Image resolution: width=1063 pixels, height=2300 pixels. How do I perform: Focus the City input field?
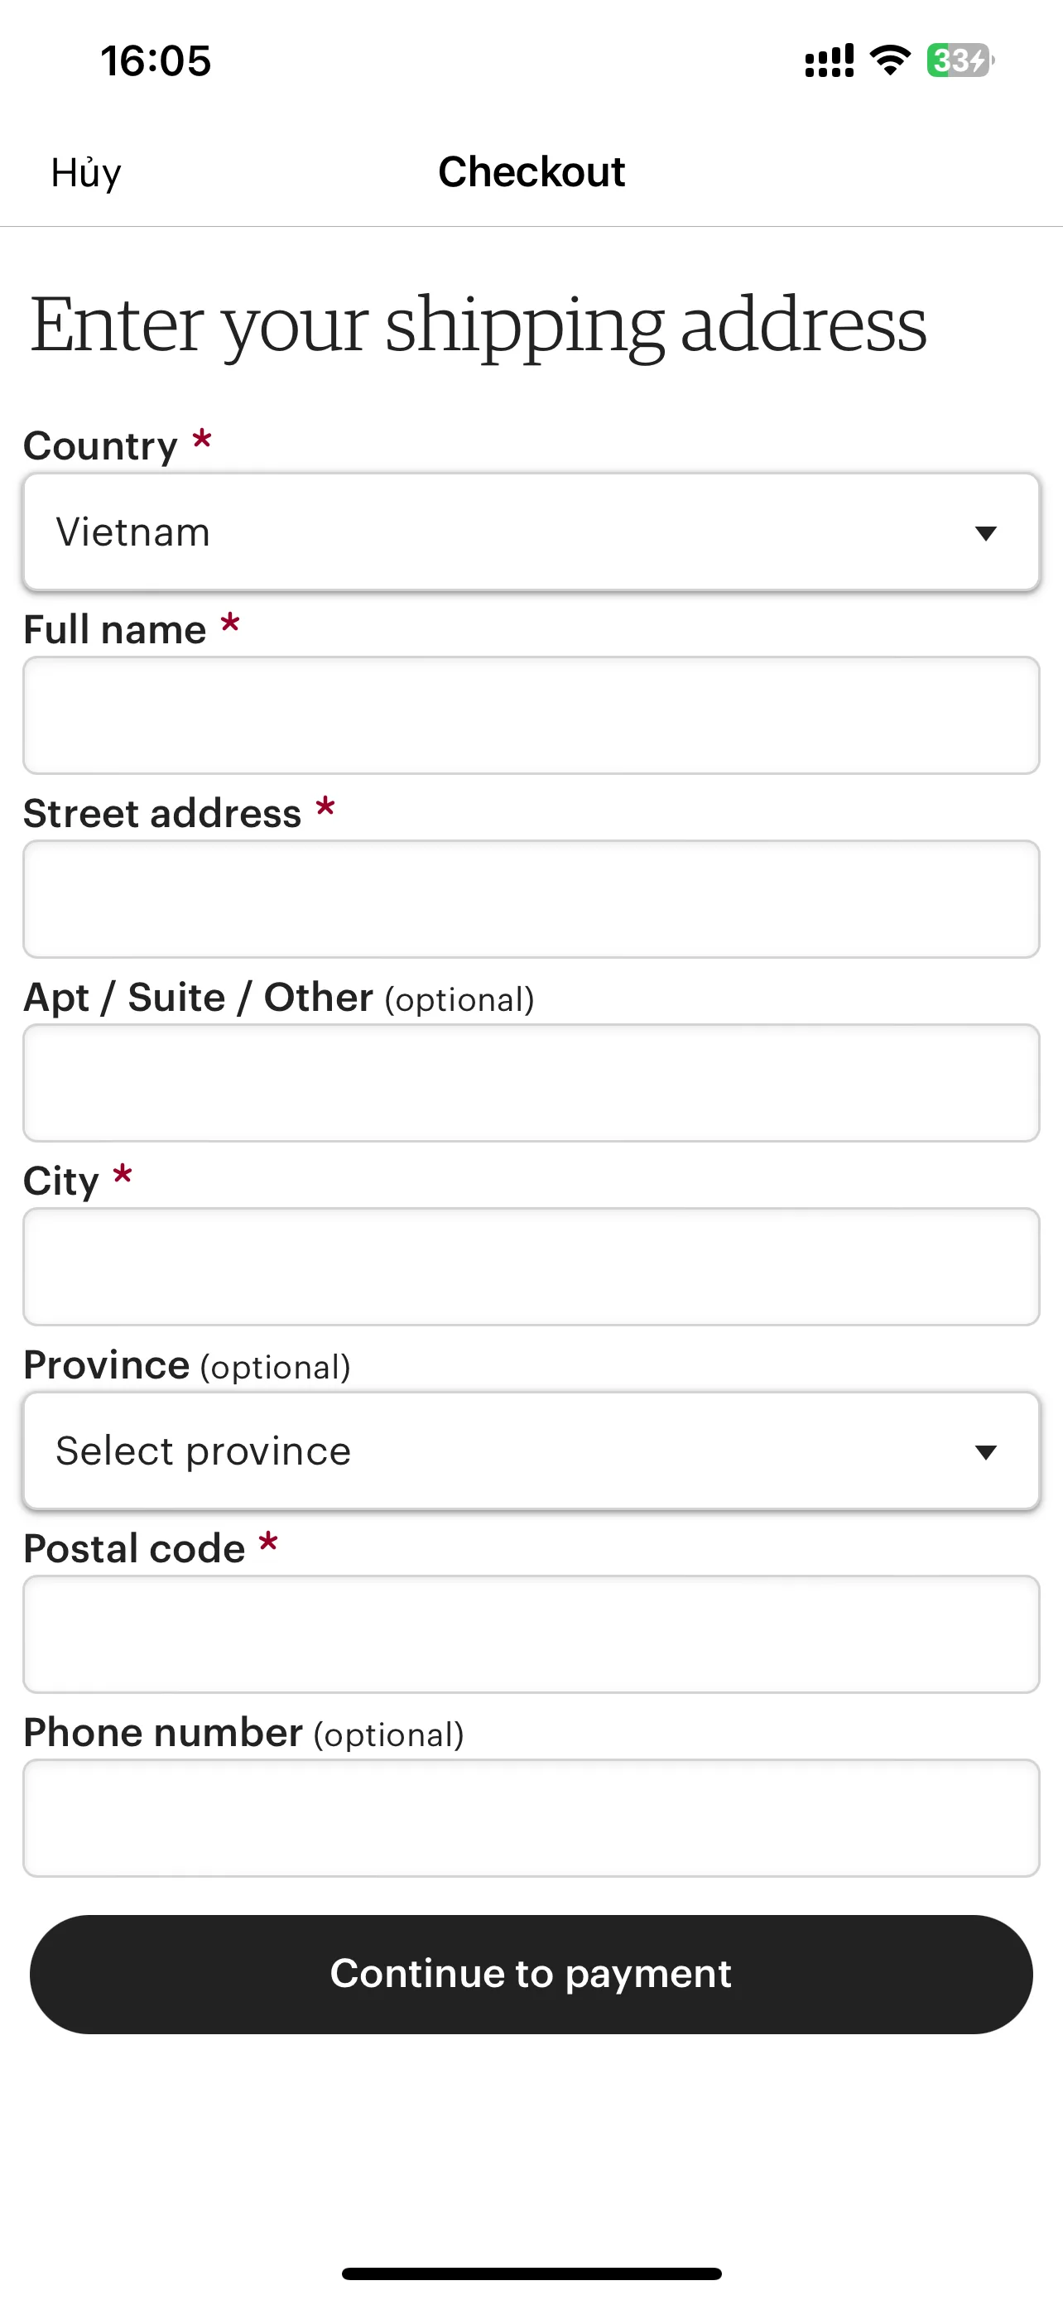[531, 1267]
